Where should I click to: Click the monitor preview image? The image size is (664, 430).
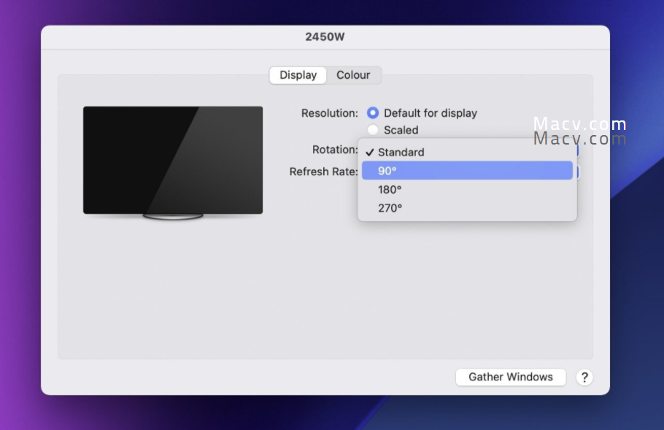(x=173, y=163)
